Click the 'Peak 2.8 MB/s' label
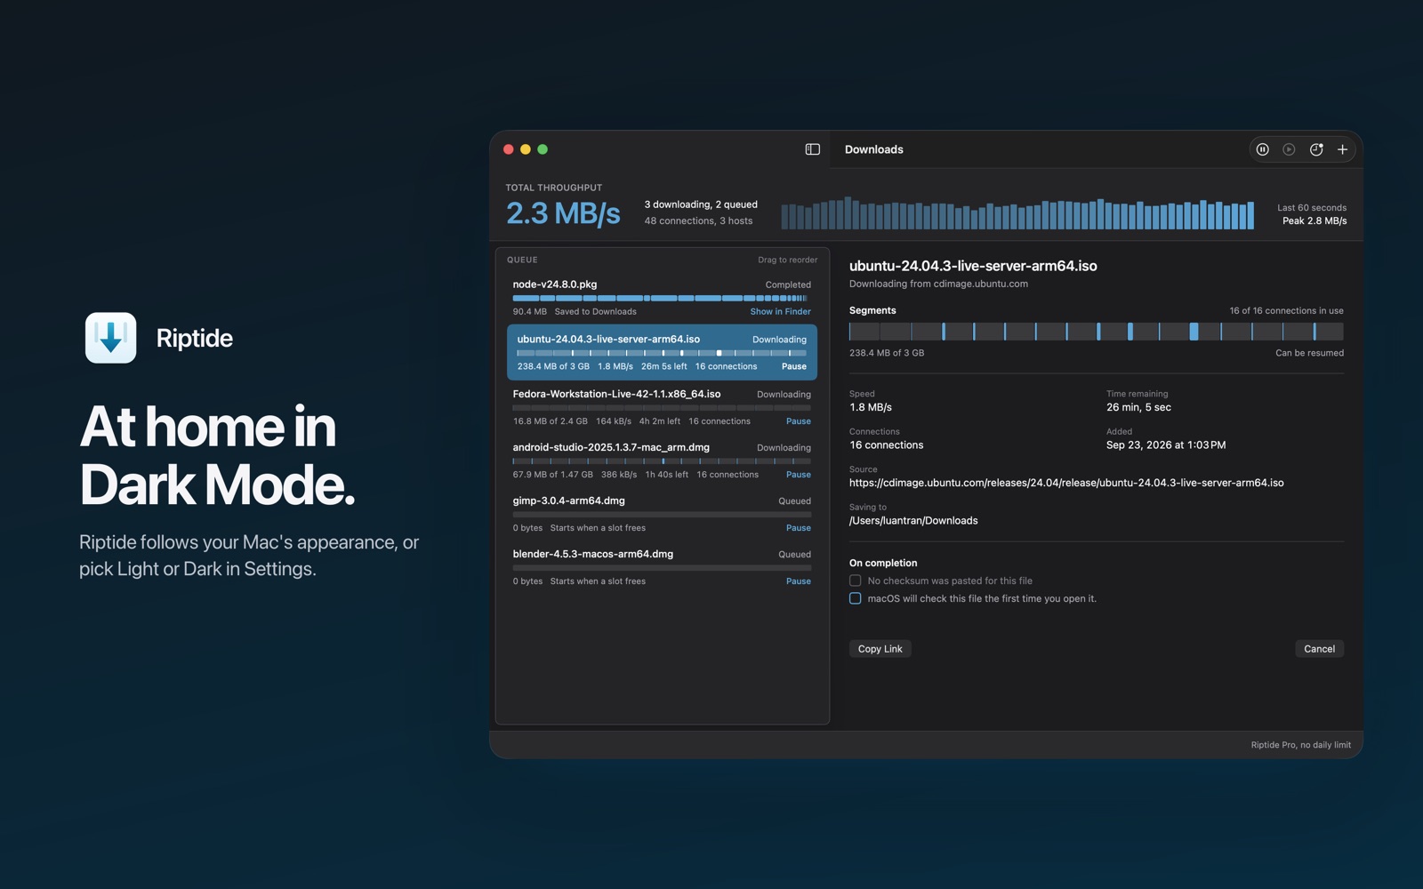1423x889 pixels. (x=1314, y=220)
